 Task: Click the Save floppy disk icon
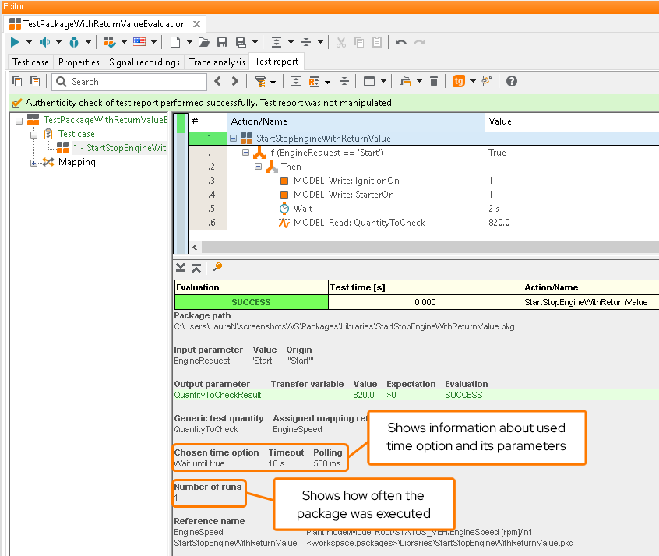[x=222, y=42]
